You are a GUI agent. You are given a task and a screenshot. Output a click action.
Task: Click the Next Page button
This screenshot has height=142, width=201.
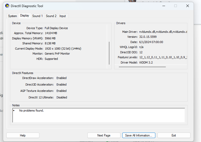coord(104,135)
